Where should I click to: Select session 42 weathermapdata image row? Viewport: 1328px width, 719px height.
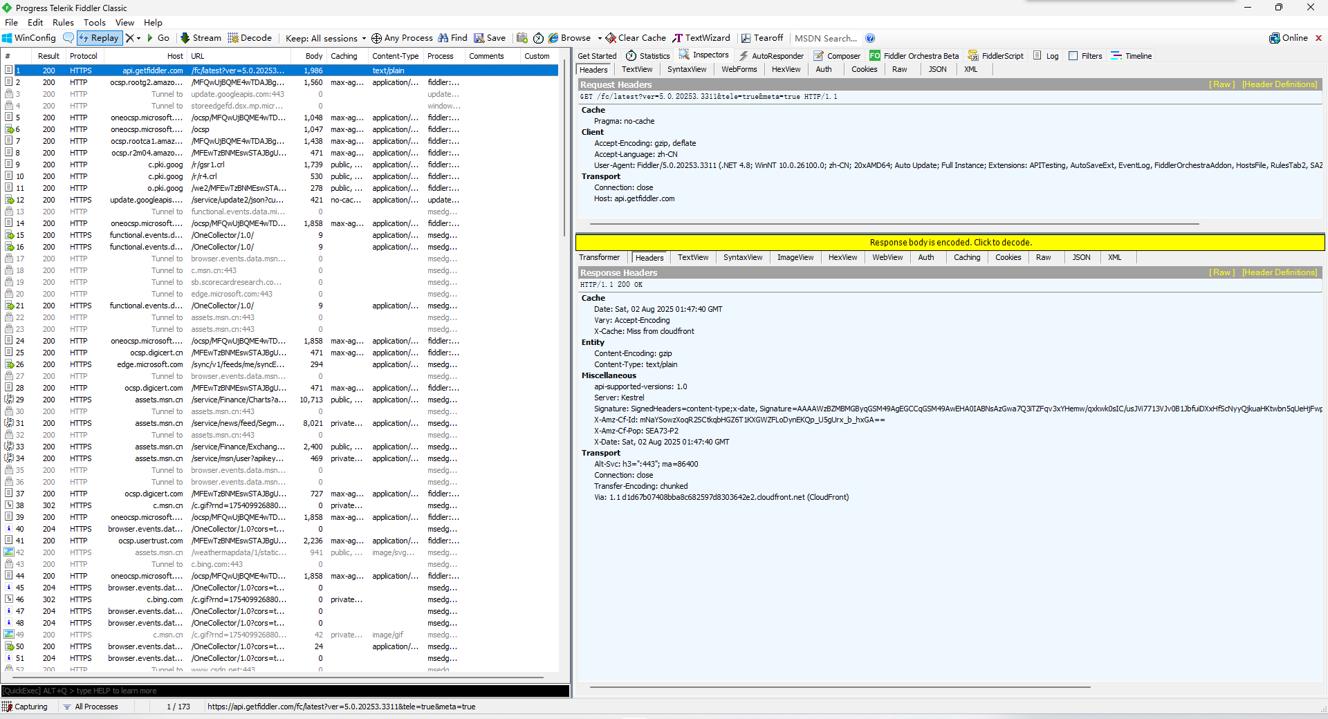pyautogui.click(x=281, y=552)
